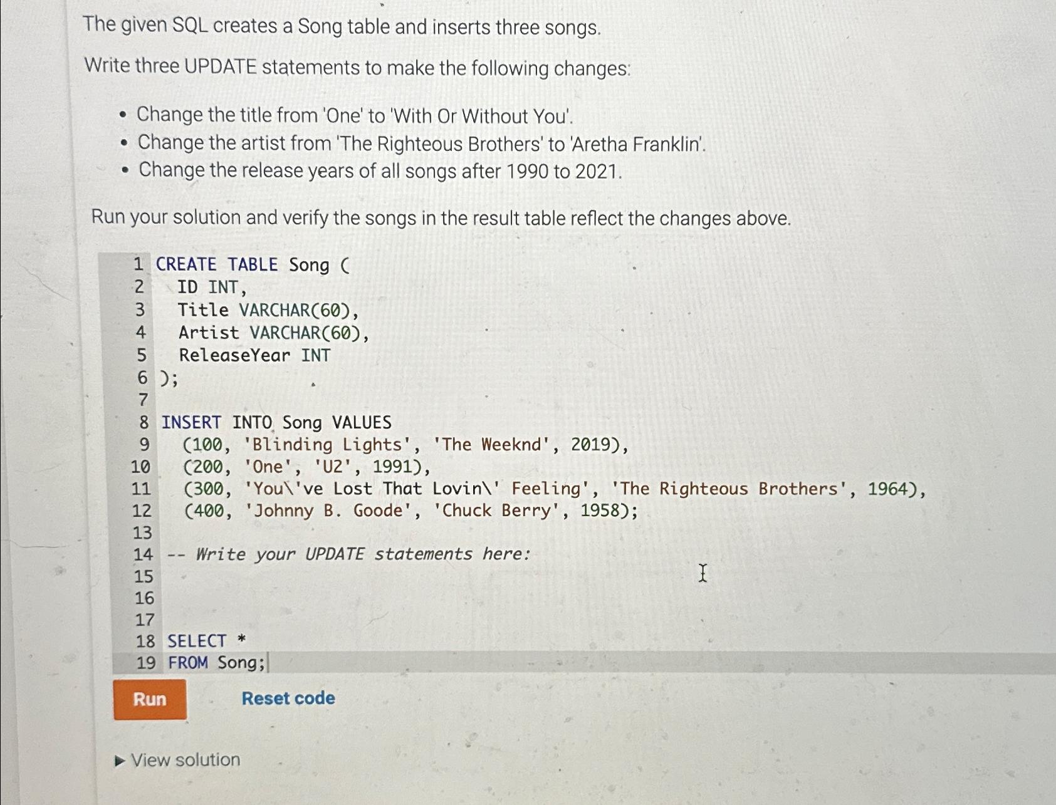Click the View solution disclosure triangle
This screenshot has width=1056, height=805.
pyautogui.click(x=118, y=760)
